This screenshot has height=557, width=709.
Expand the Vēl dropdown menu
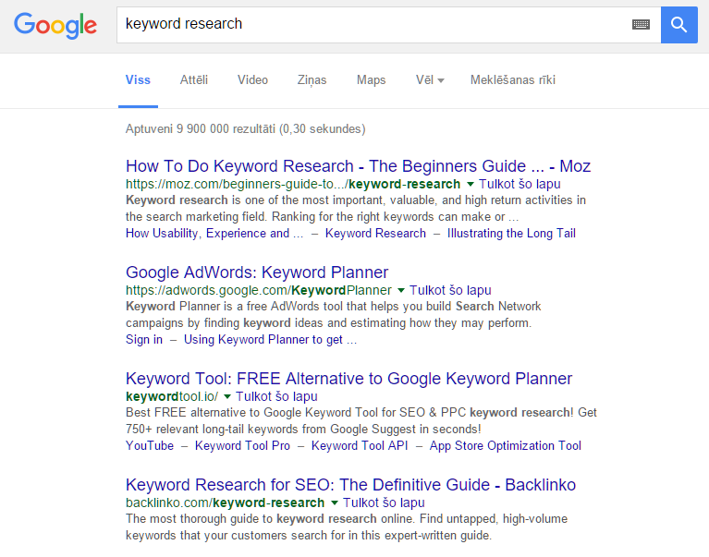(x=430, y=80)
